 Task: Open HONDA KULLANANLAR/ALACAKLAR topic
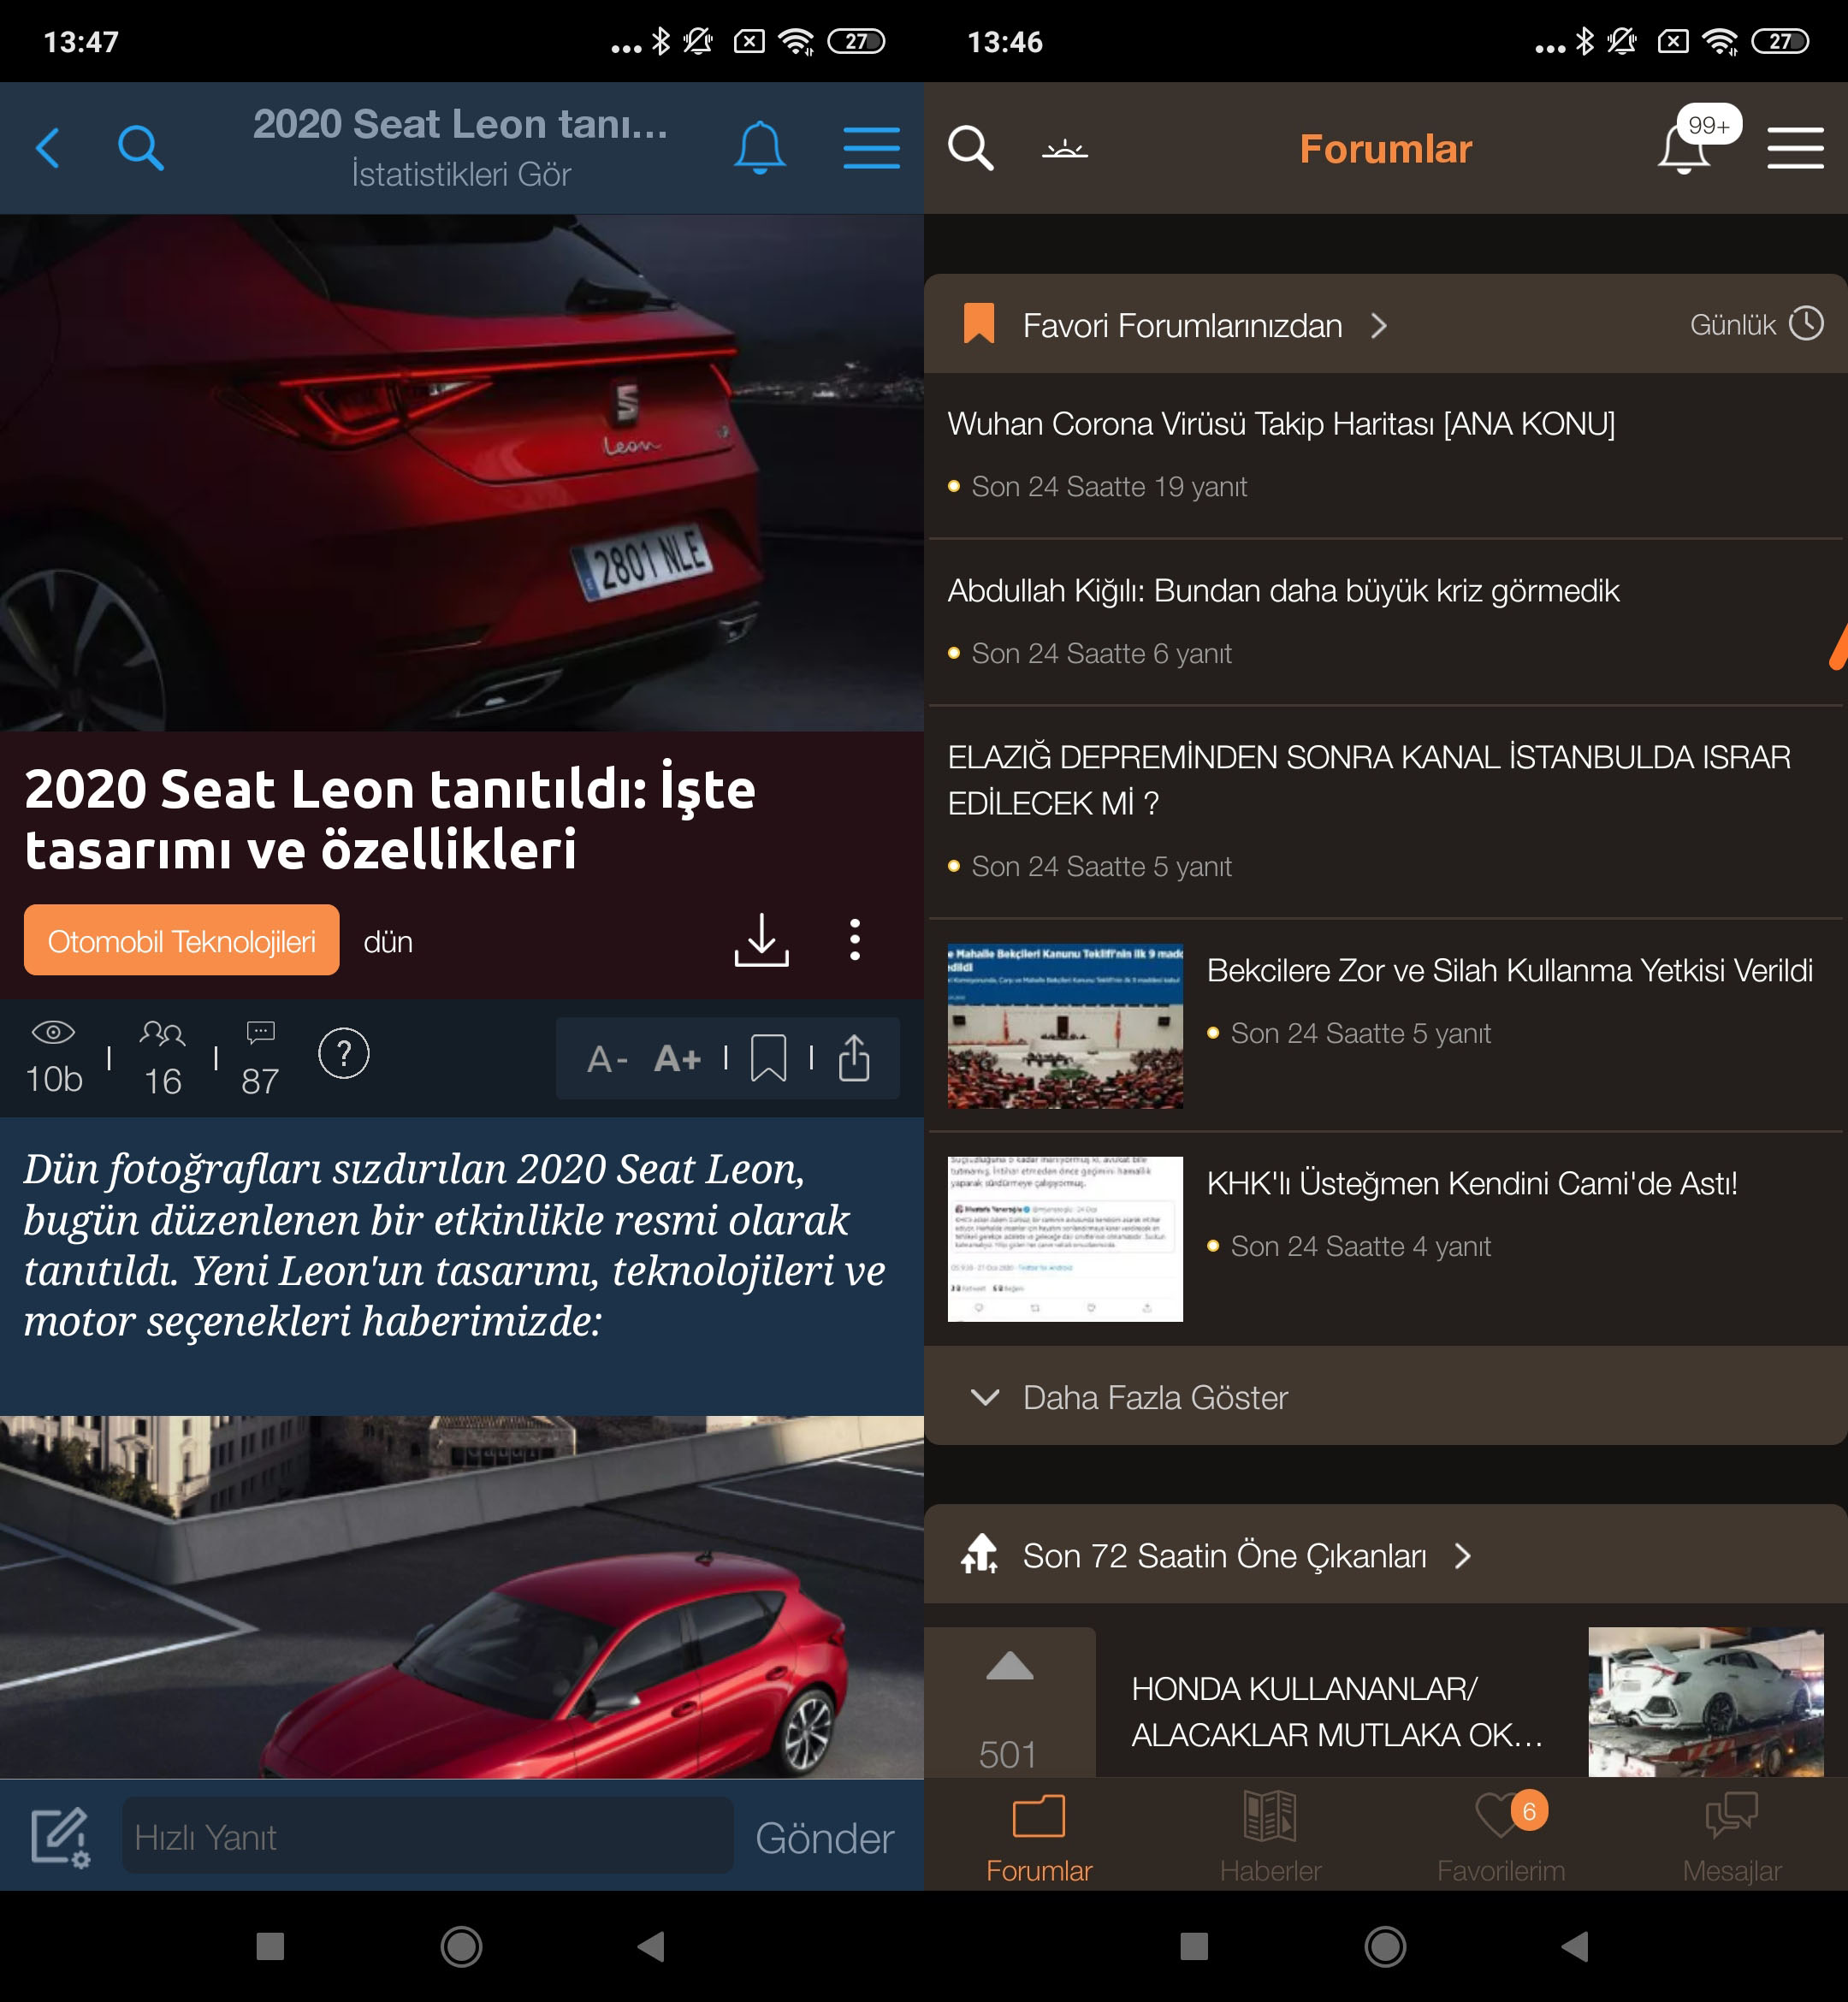tap(1337, 1711)
